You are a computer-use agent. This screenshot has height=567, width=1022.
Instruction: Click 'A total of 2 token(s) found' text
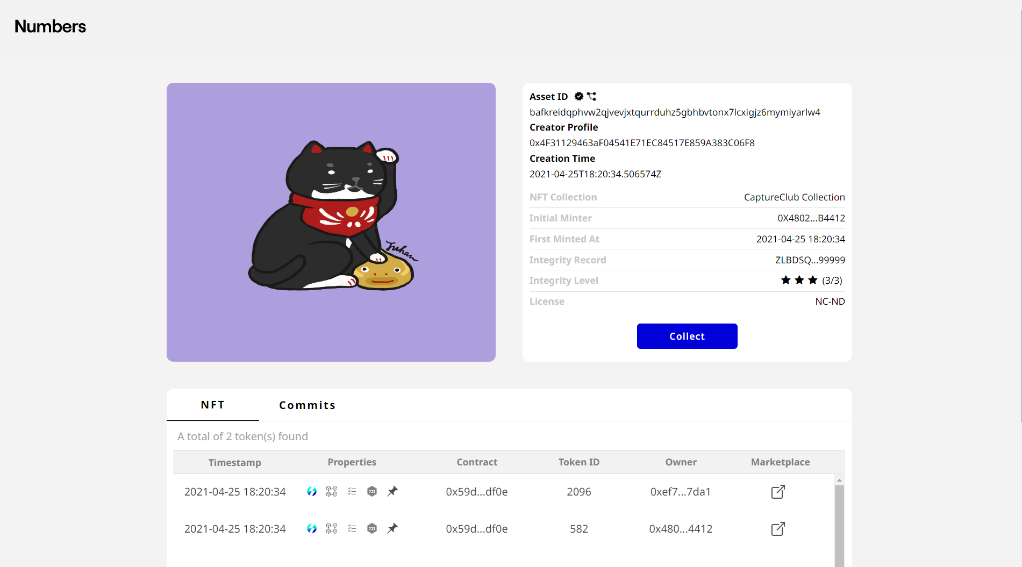242,436
